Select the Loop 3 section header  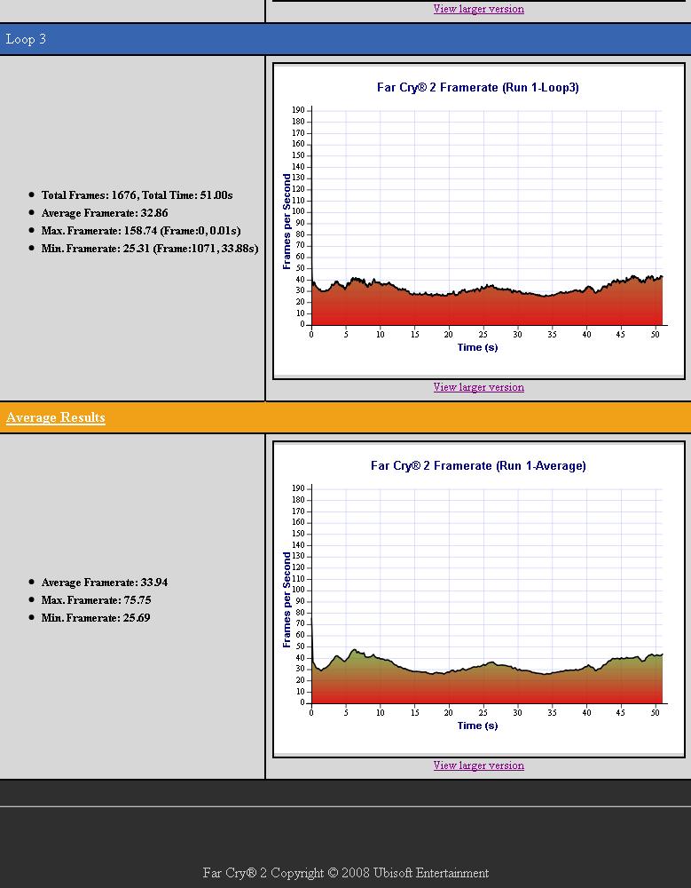point(345,39)
